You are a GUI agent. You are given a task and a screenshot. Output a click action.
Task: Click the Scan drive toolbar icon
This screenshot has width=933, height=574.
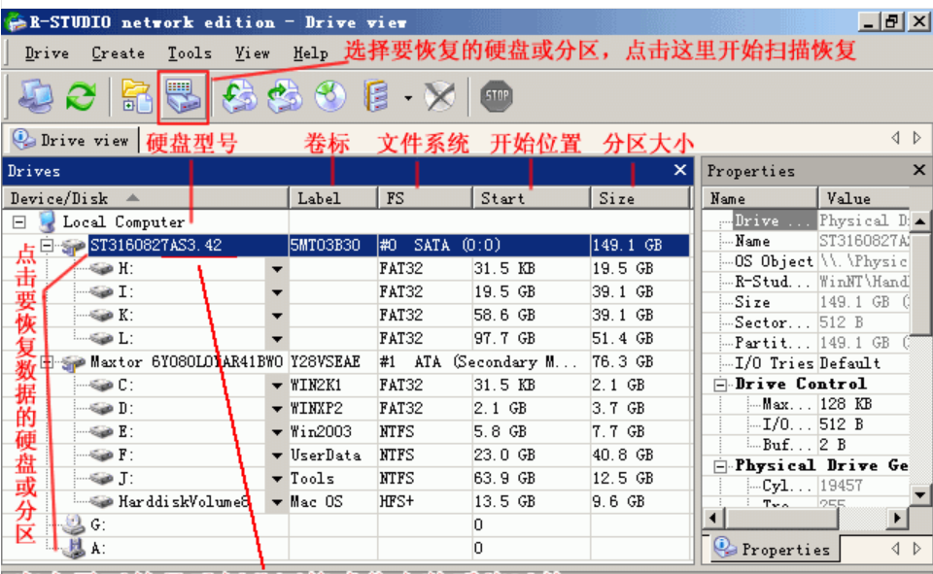(x=184, y=96)
